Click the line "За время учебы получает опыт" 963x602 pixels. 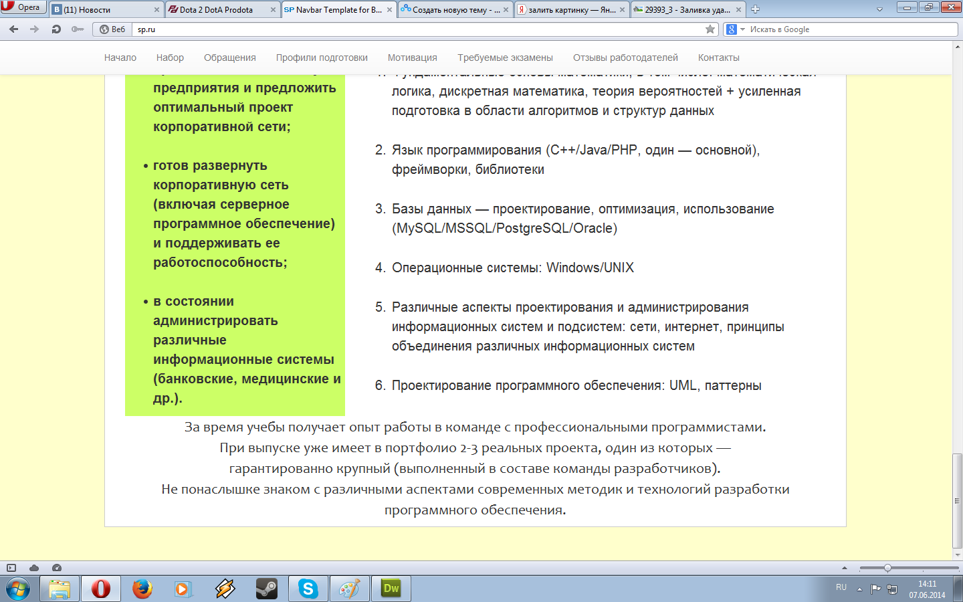[x=475, y=427]
